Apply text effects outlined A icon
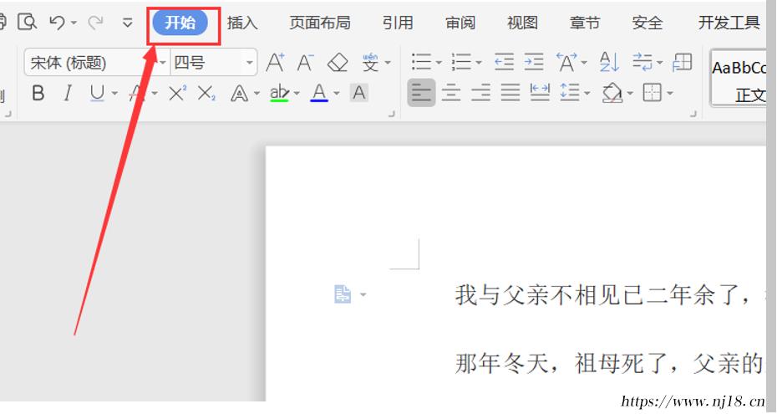777x414 pixels. click(239, 93)
